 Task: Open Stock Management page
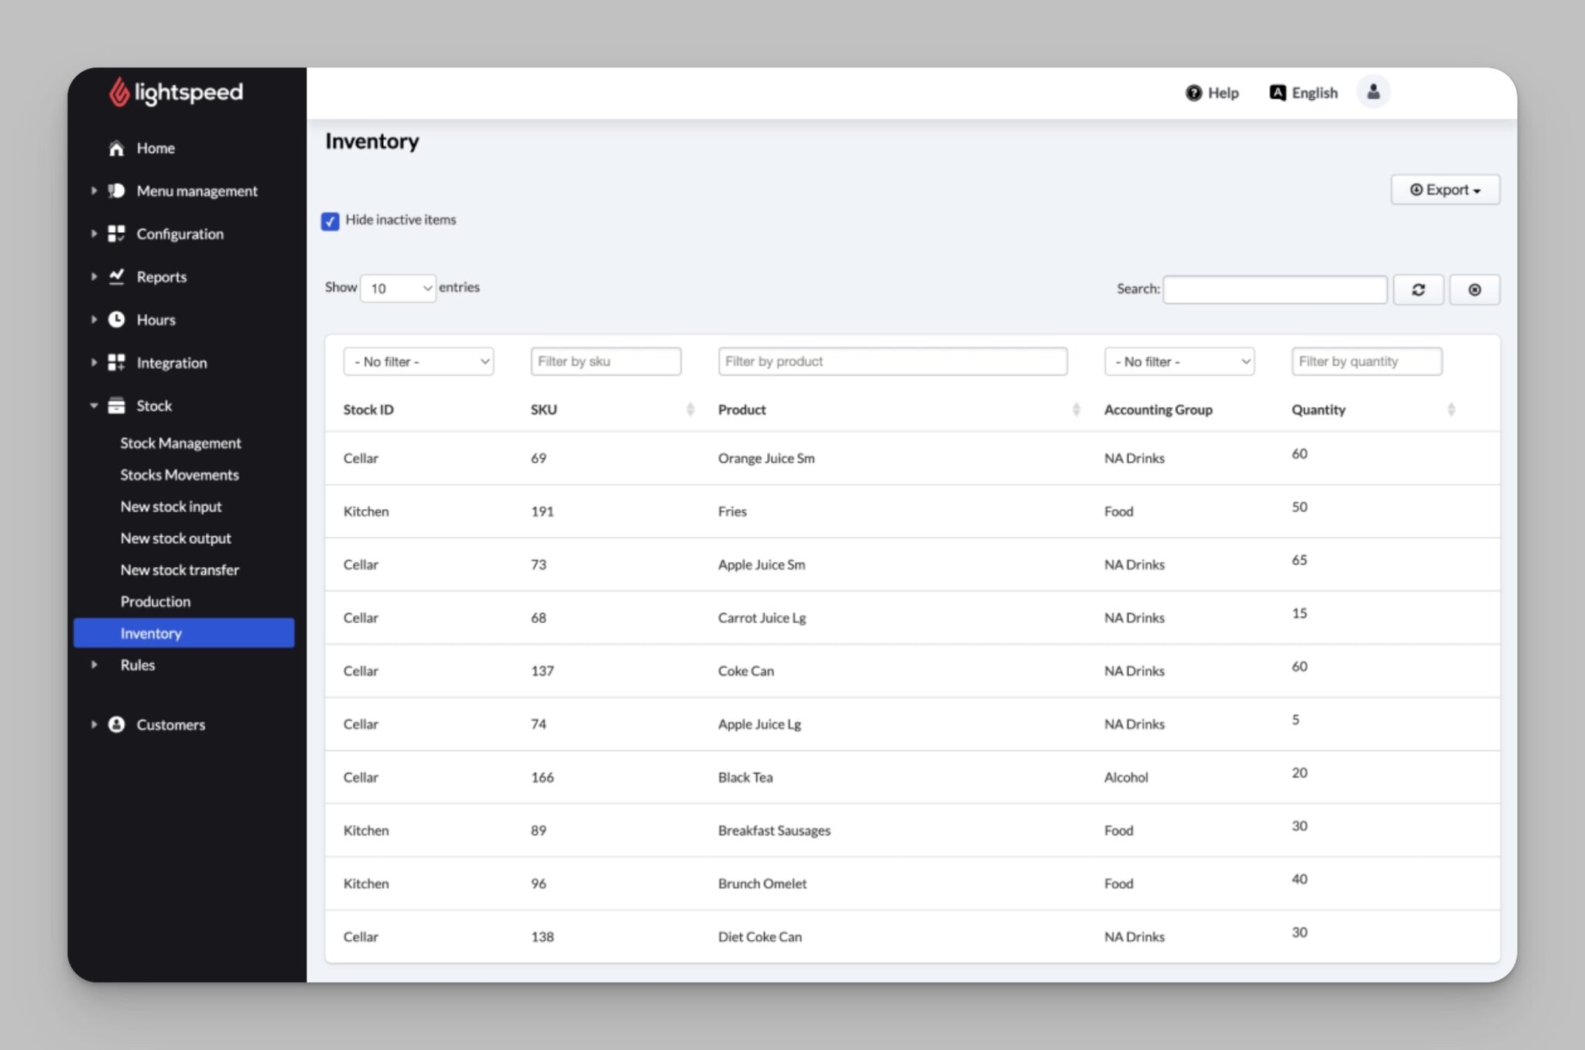click(180, 443)
